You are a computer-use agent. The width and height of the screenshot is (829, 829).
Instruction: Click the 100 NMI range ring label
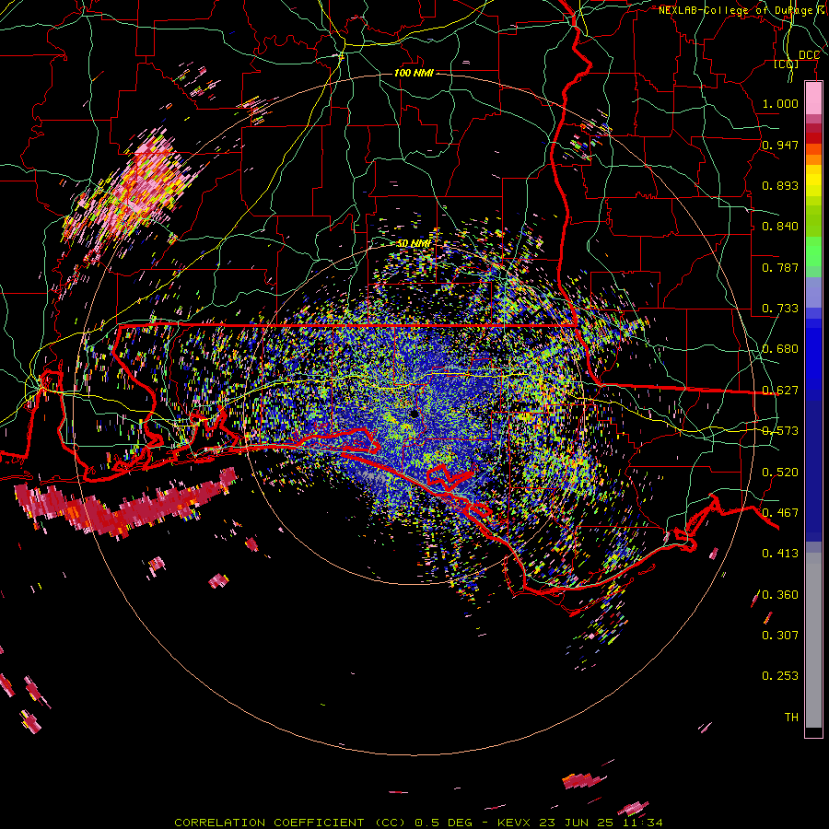pos(414,73)
